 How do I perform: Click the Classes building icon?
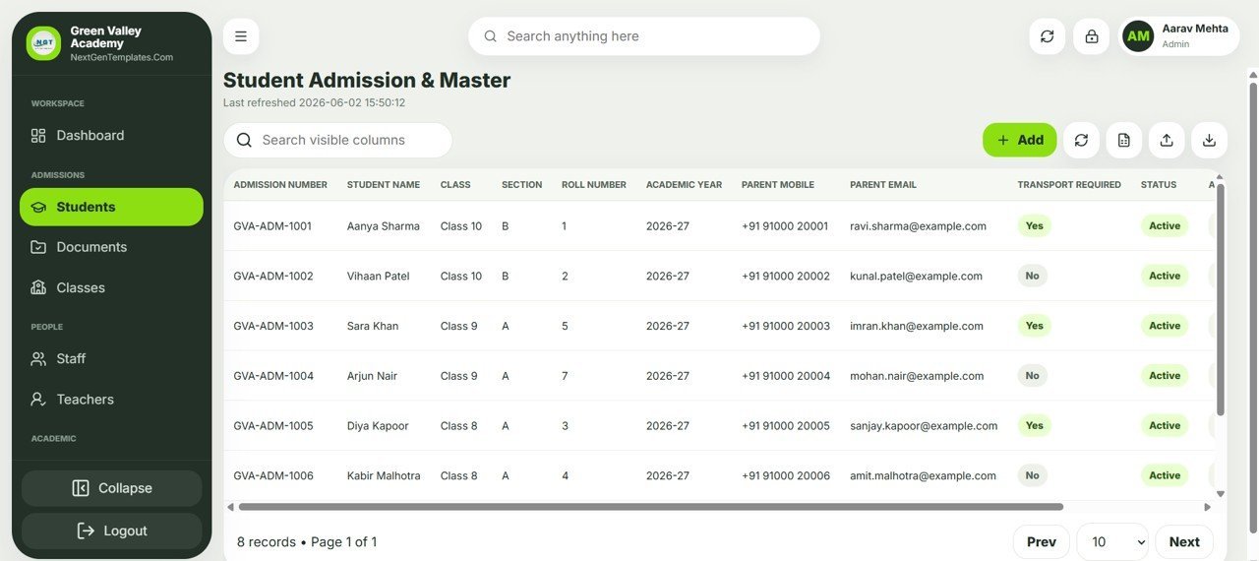[38, 288]
